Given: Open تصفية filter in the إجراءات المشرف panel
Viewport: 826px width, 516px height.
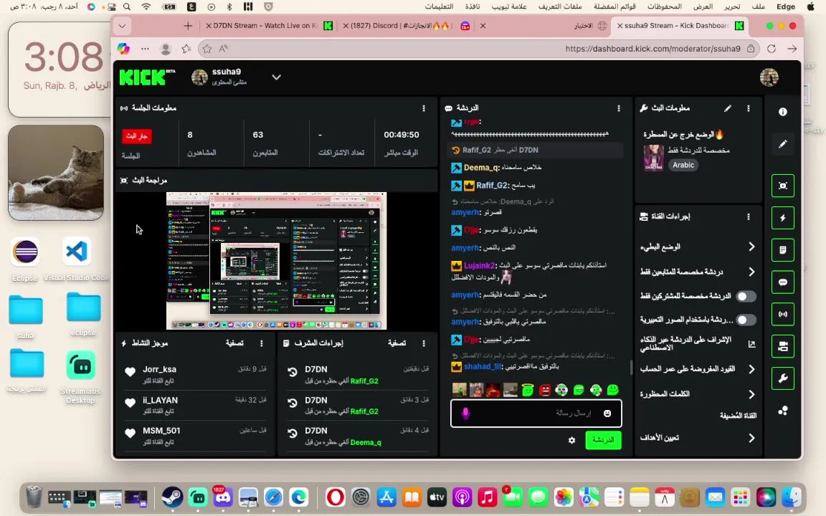Looking at the screenshot, I should (x=397, y=343).
